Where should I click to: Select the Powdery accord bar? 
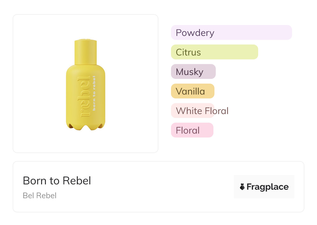pos(231,33)
